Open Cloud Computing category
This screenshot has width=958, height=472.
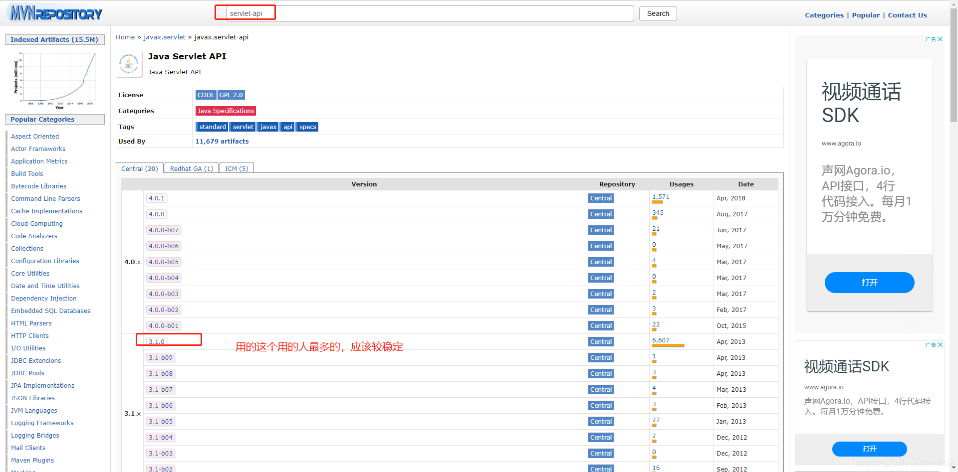37,224
